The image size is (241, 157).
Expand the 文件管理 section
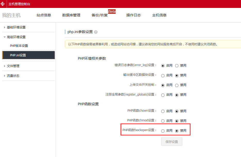[13, 66]
